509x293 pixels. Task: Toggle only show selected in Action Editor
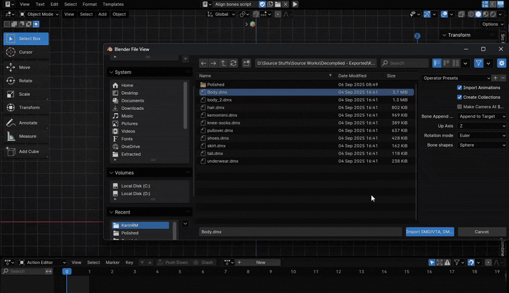point(432,262)
